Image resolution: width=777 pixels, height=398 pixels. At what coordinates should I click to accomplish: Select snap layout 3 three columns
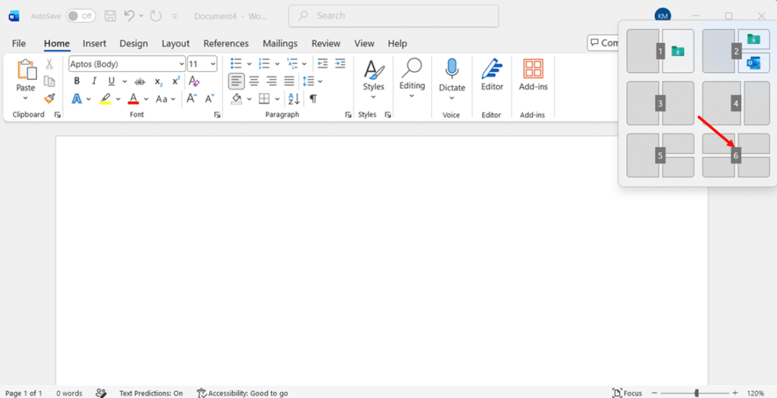coord(660,103)
